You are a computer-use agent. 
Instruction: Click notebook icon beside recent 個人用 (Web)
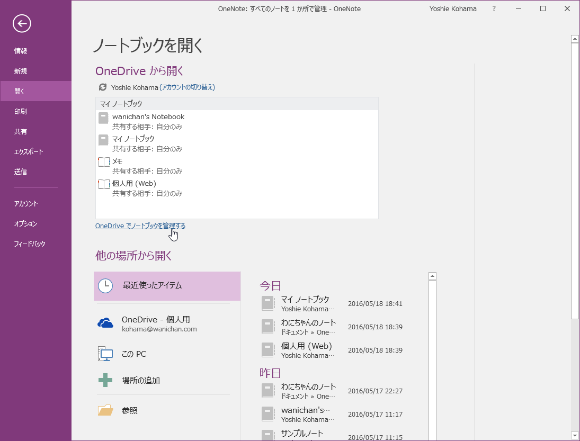pyautogui.click(x=268, y=350)
